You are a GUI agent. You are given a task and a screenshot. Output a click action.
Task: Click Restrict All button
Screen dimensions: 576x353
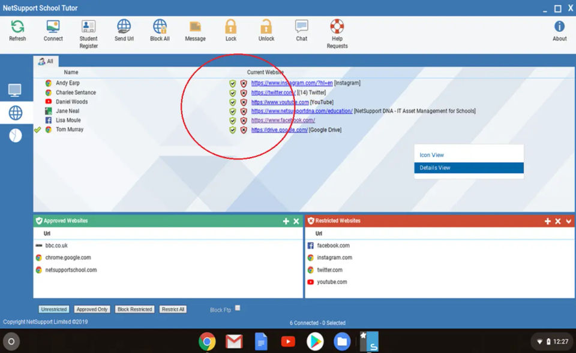click(173, 309)
